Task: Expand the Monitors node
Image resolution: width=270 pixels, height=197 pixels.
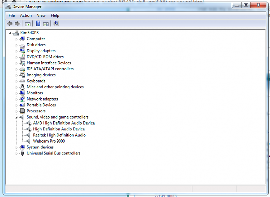Action: [x=17, y=93]
